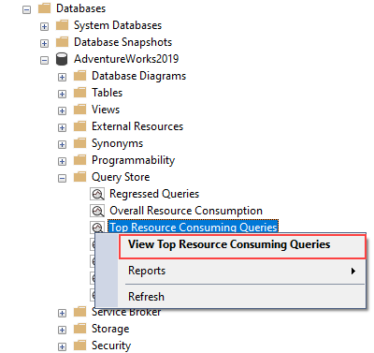Click the Storage folder icon
Screen dimensions: 374x353
click(x=79, y=329)
